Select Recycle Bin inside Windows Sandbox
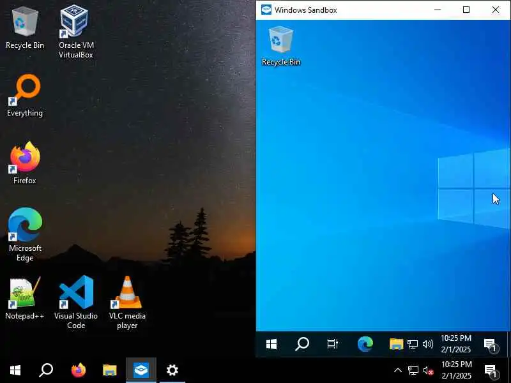This screenshot has width=511, height=383. click(x=281, y=46)
